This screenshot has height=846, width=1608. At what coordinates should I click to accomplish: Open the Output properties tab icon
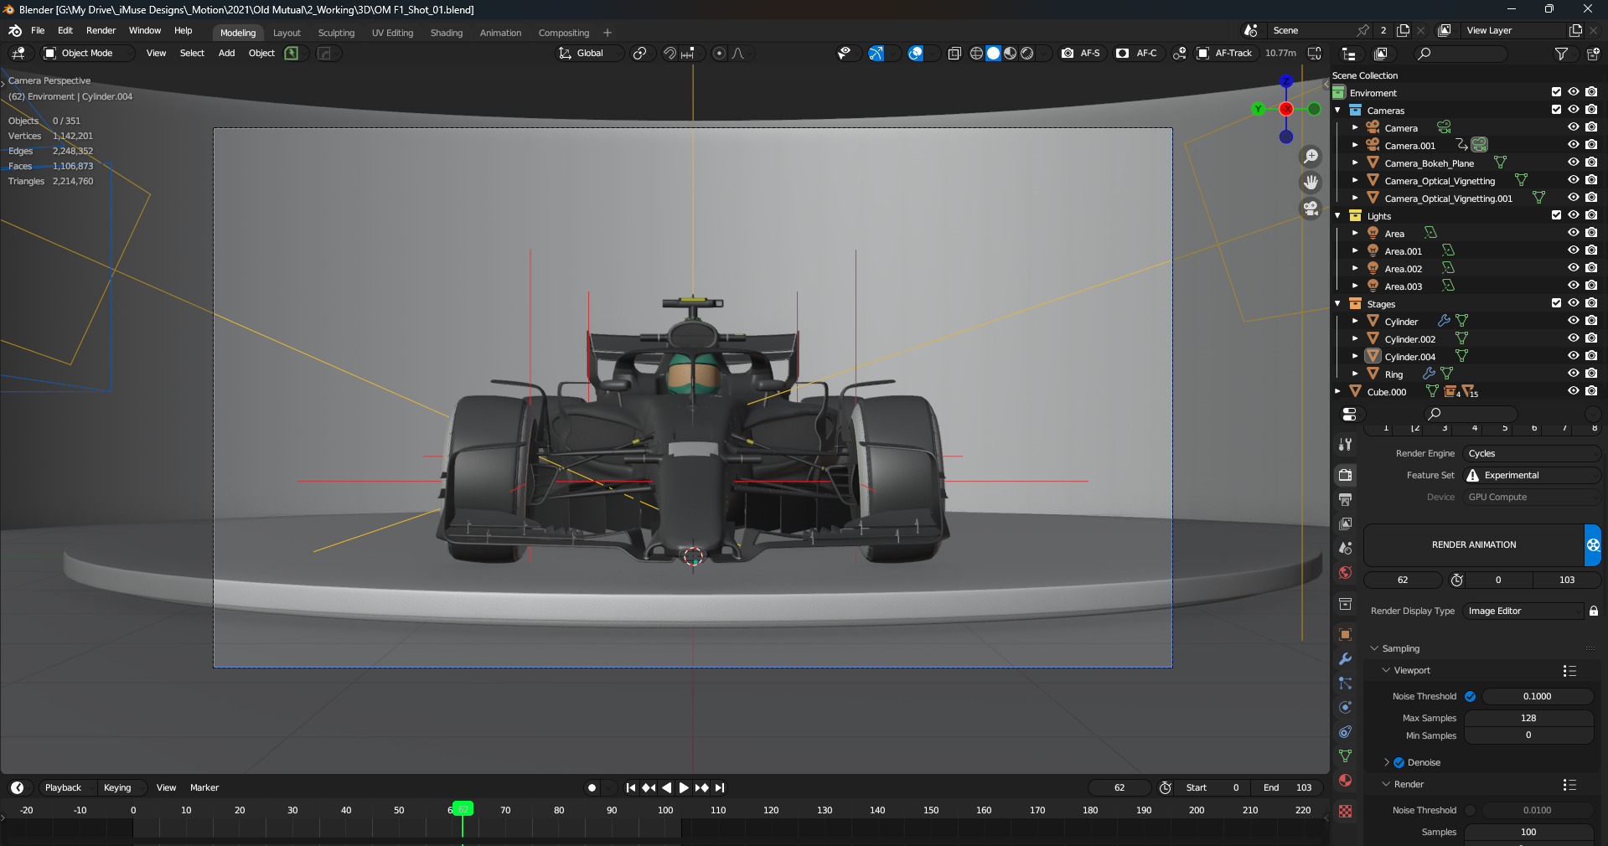click(x=1346, y=499)
